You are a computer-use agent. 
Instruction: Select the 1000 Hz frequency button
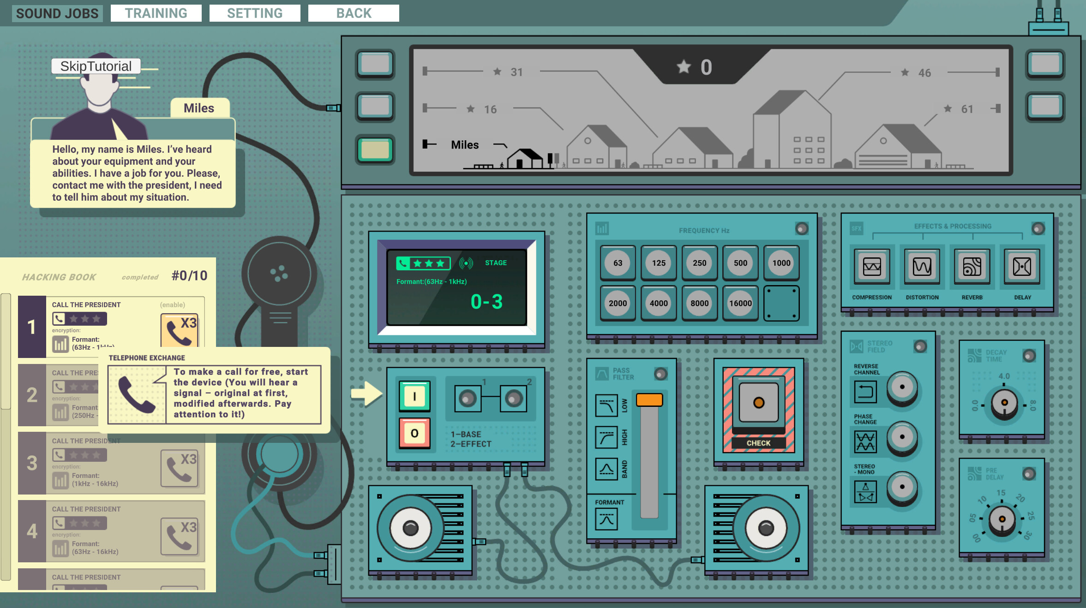(781, 263)
